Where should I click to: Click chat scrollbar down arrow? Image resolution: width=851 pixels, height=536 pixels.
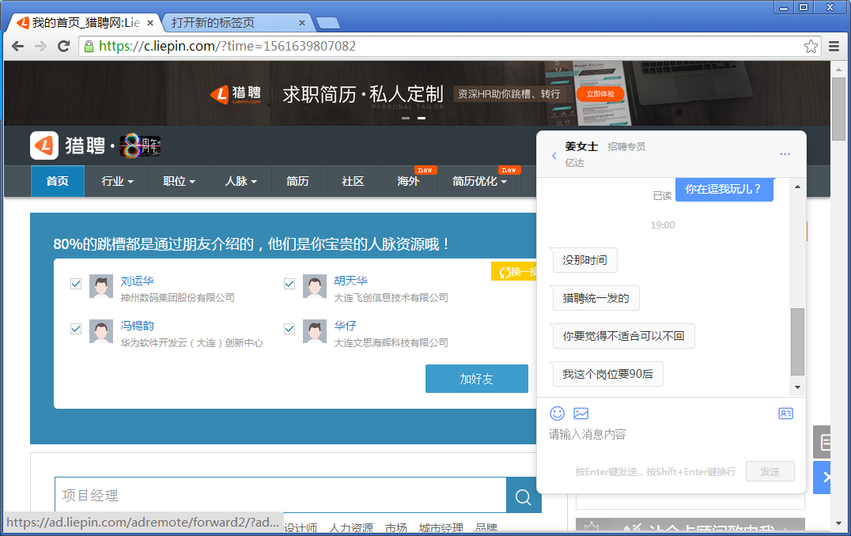797,387
